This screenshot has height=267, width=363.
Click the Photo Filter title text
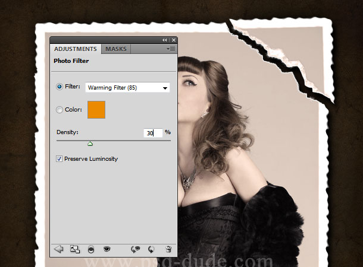(71, 61)
